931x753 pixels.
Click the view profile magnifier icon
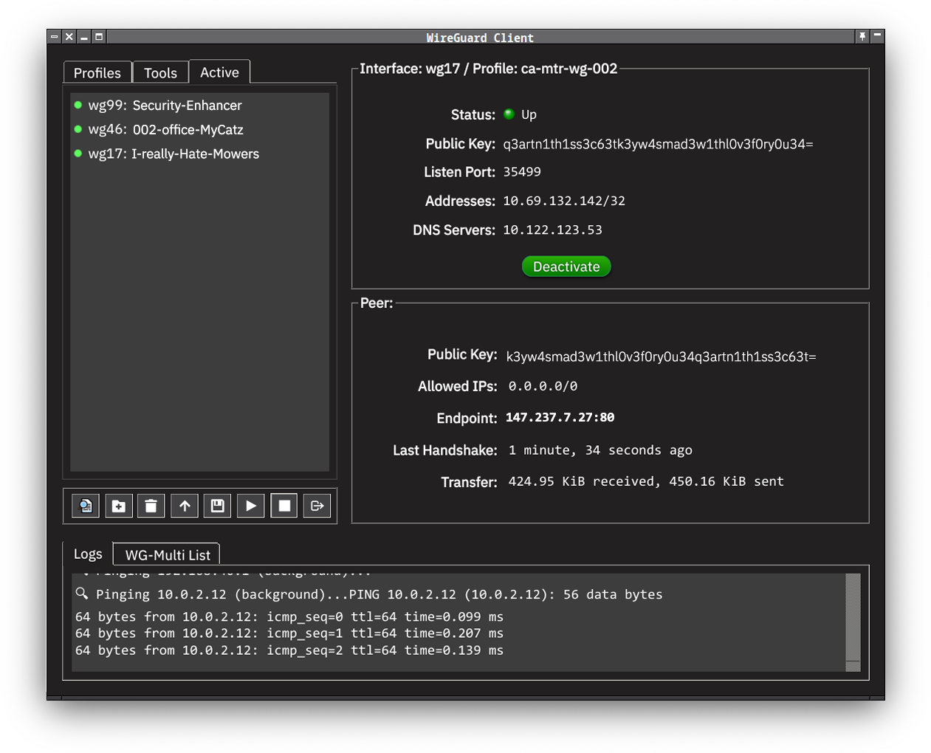click(x=86, y=506)
